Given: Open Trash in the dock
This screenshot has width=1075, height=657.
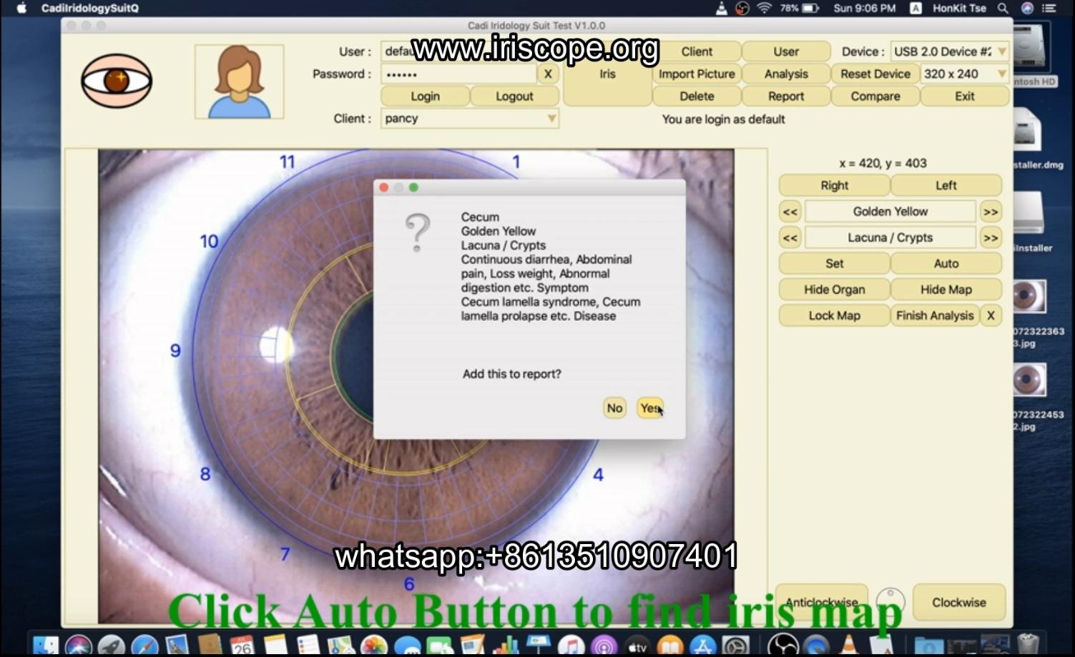Looking at the screenshot, I should [x=1028, y=644].
